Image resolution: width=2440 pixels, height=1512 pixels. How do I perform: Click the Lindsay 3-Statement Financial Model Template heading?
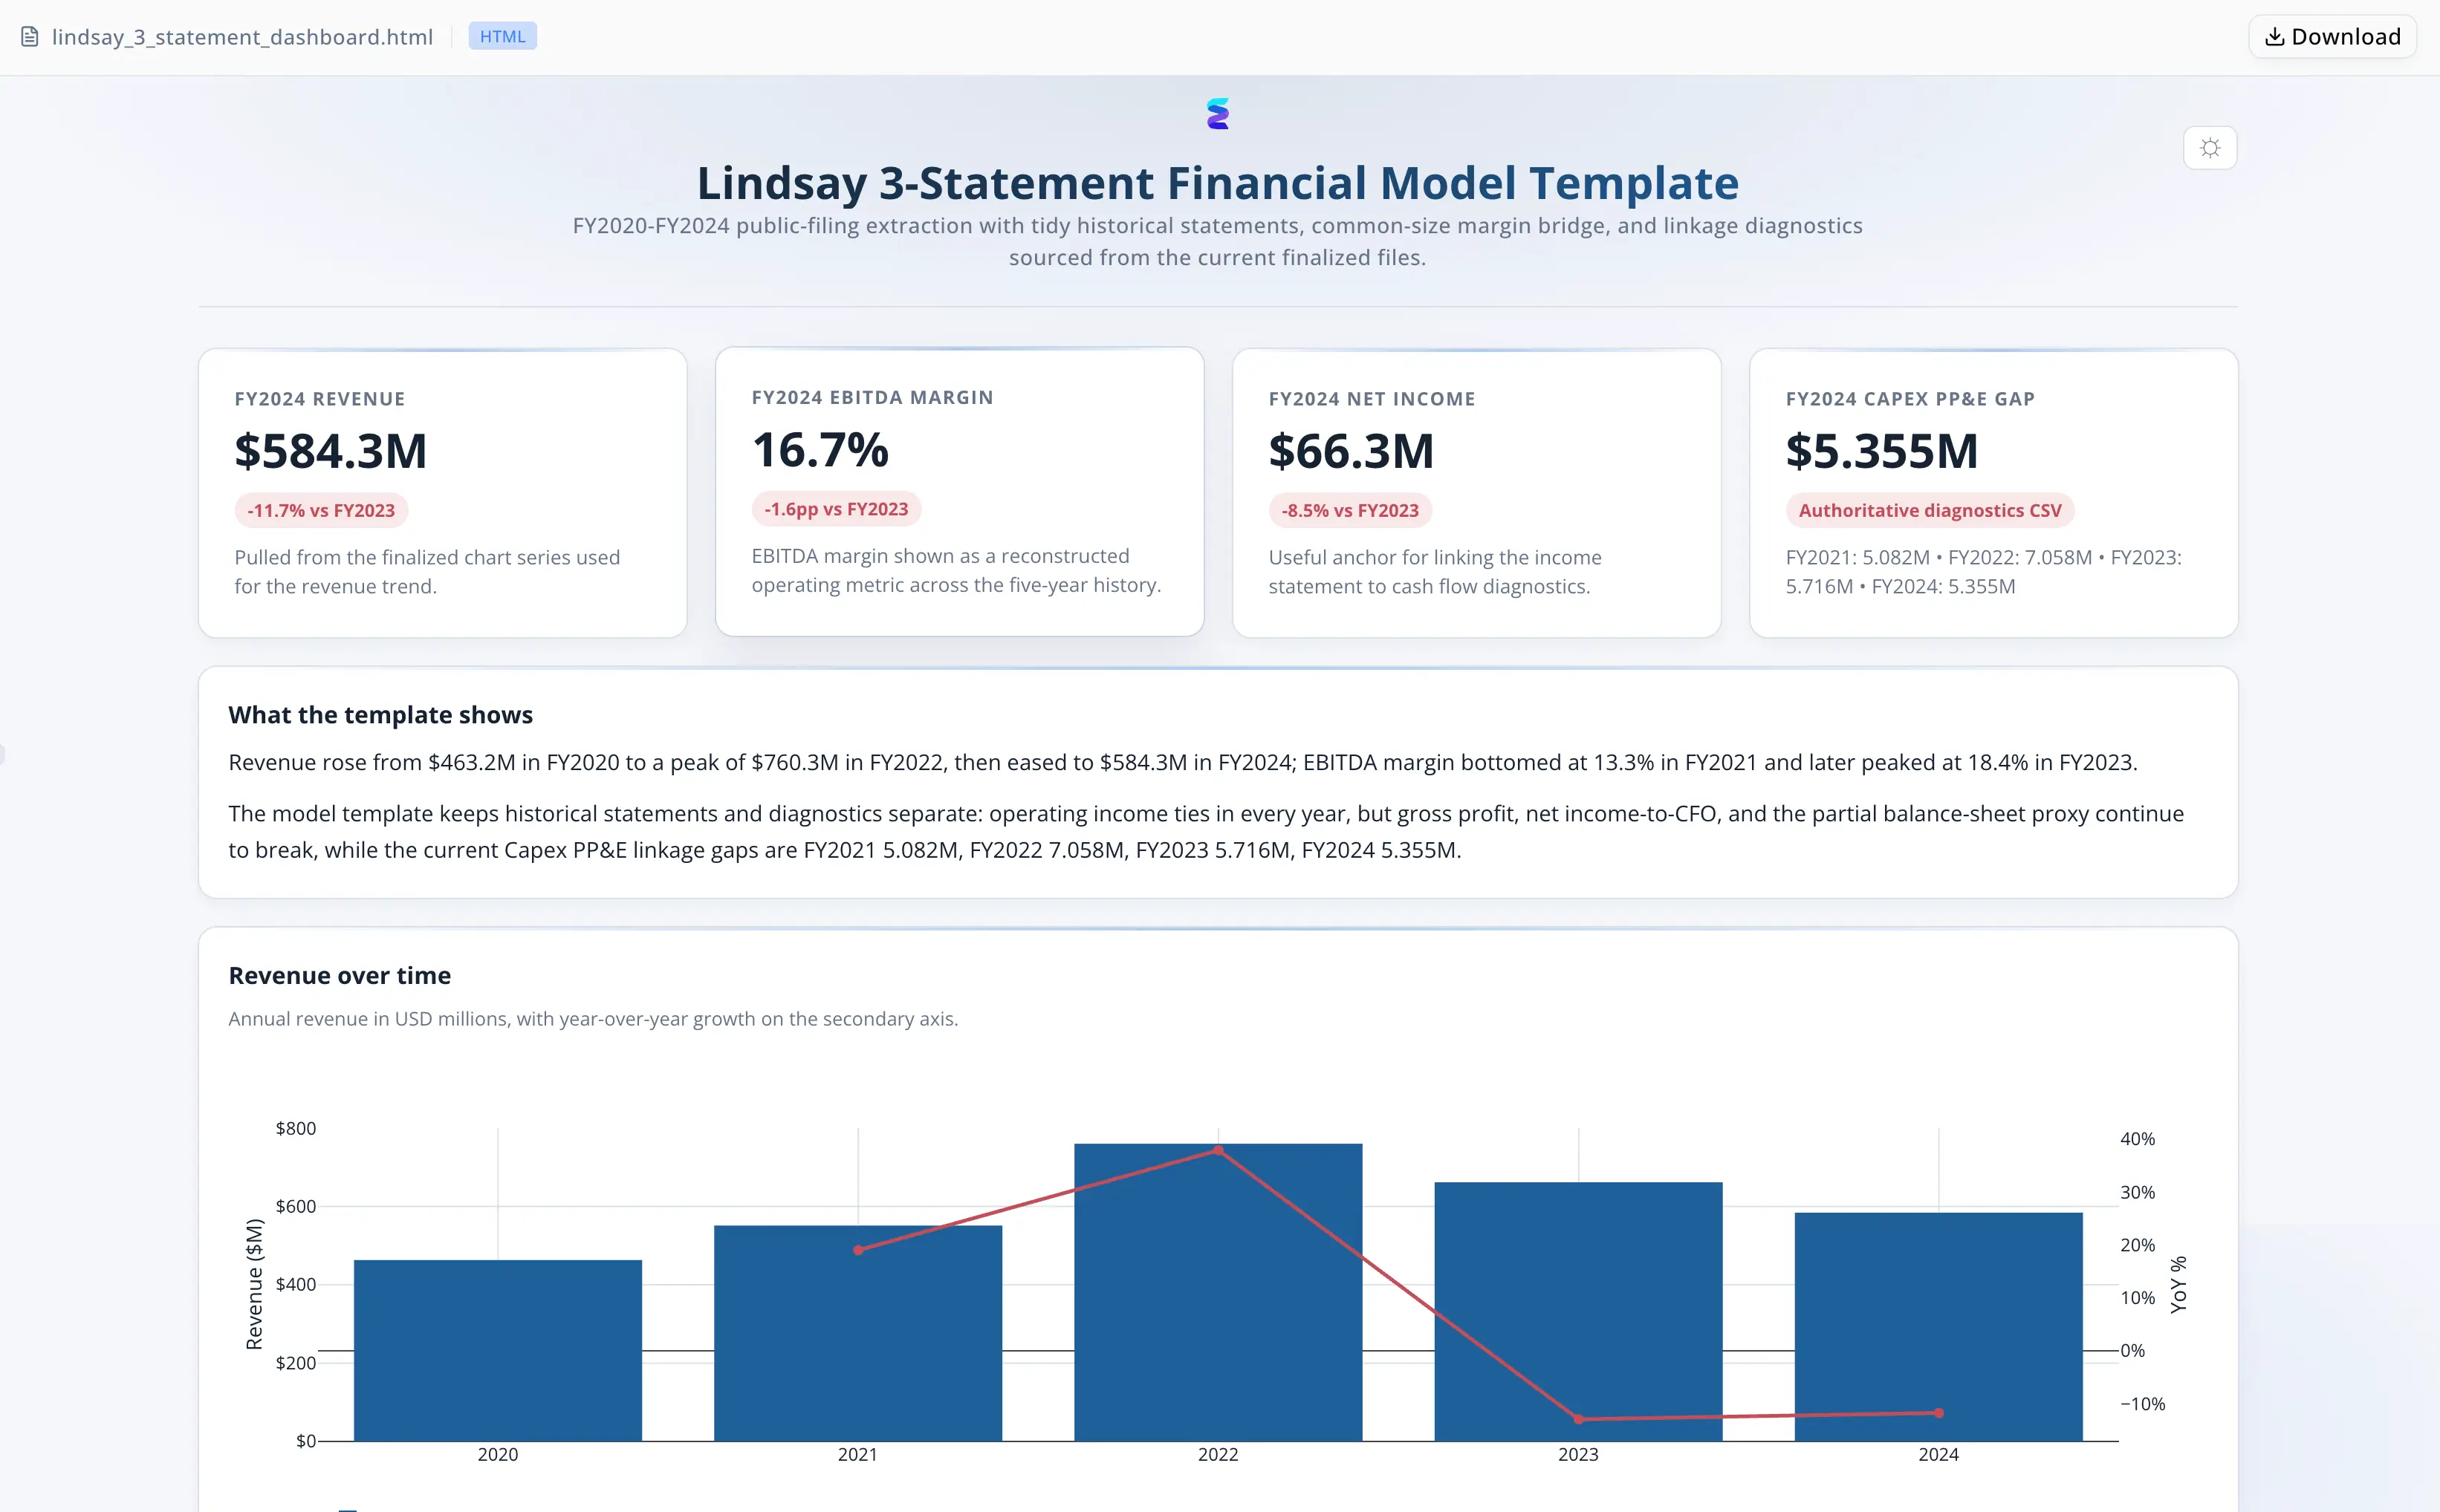tap(1218, 183)
